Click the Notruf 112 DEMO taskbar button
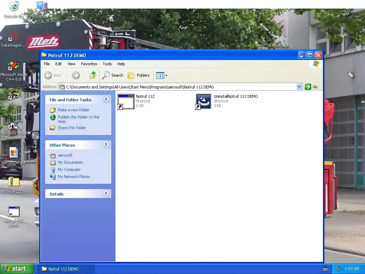 coord(66,269)
